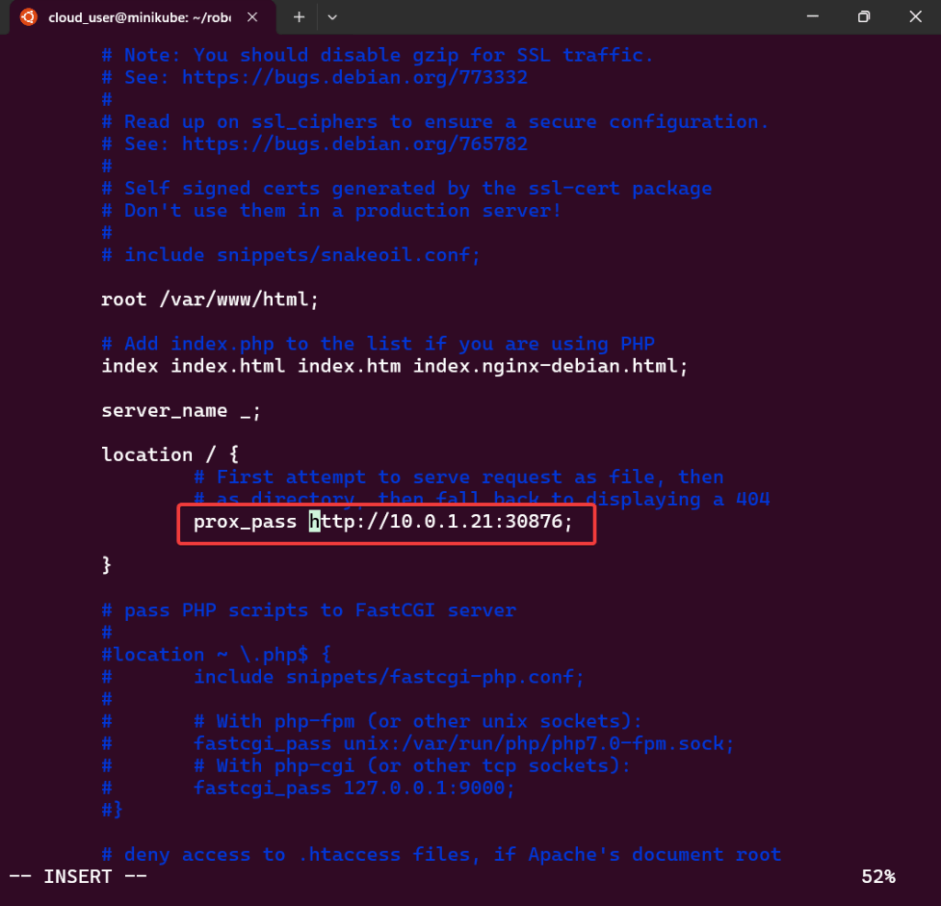Click the 52% file position indicator
The image size is (941, 906).
(878, 877)
